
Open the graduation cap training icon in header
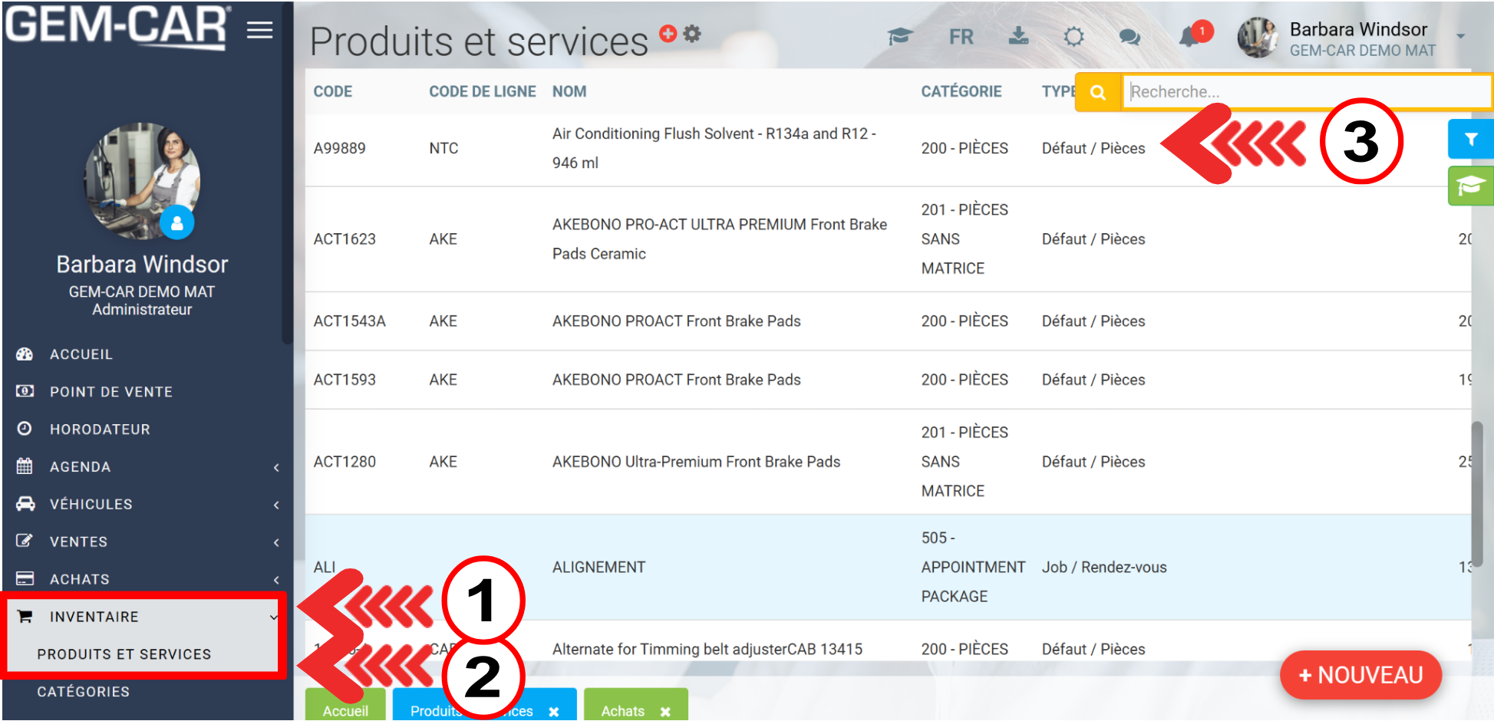pyautogui.click(x=899, y=37)
